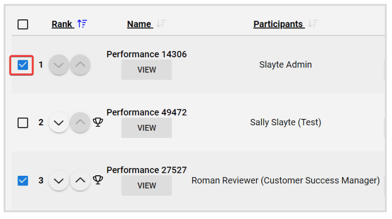
Task: Uncheck the checkbox for rank 3 row
Action: 23,181
